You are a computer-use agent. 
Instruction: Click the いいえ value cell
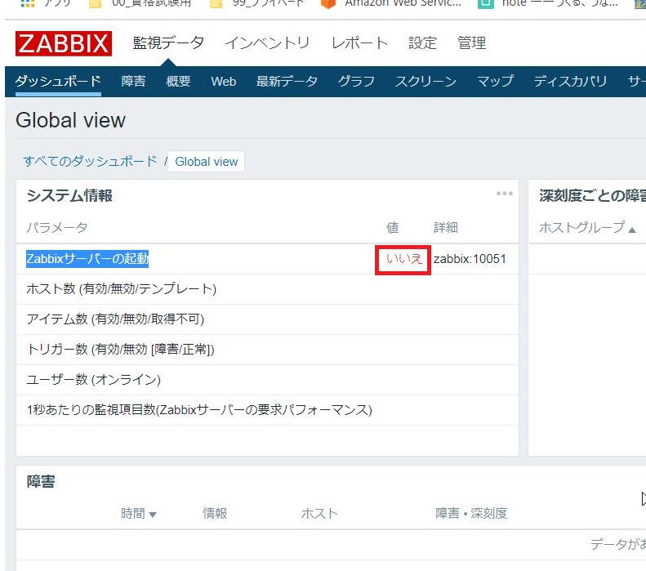403,259
